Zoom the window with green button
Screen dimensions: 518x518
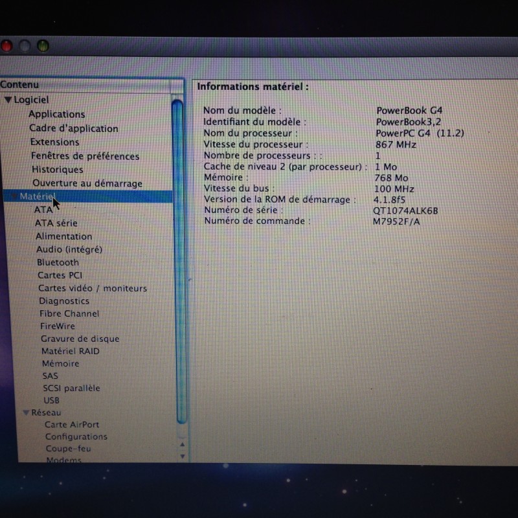pyautogui.click(x=43, y=46)
